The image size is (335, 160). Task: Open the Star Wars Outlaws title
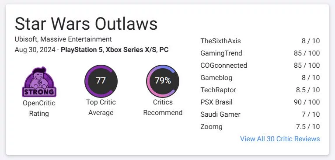click(x=86, y=24)
